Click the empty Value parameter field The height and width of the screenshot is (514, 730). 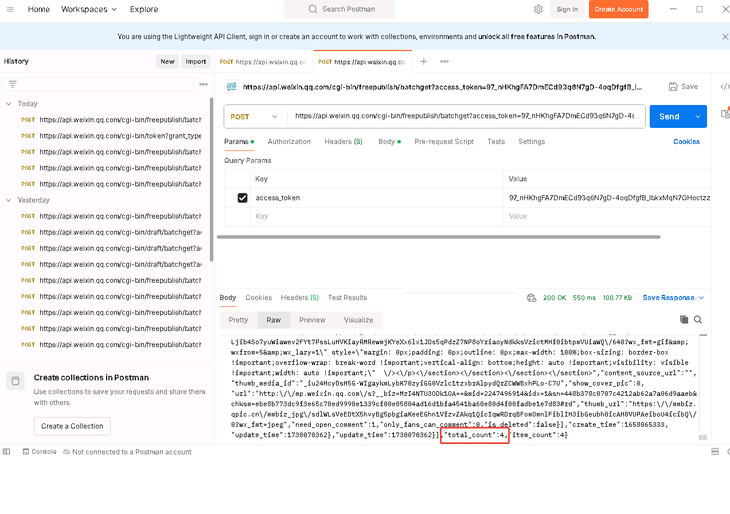click(x=608, y=216)
